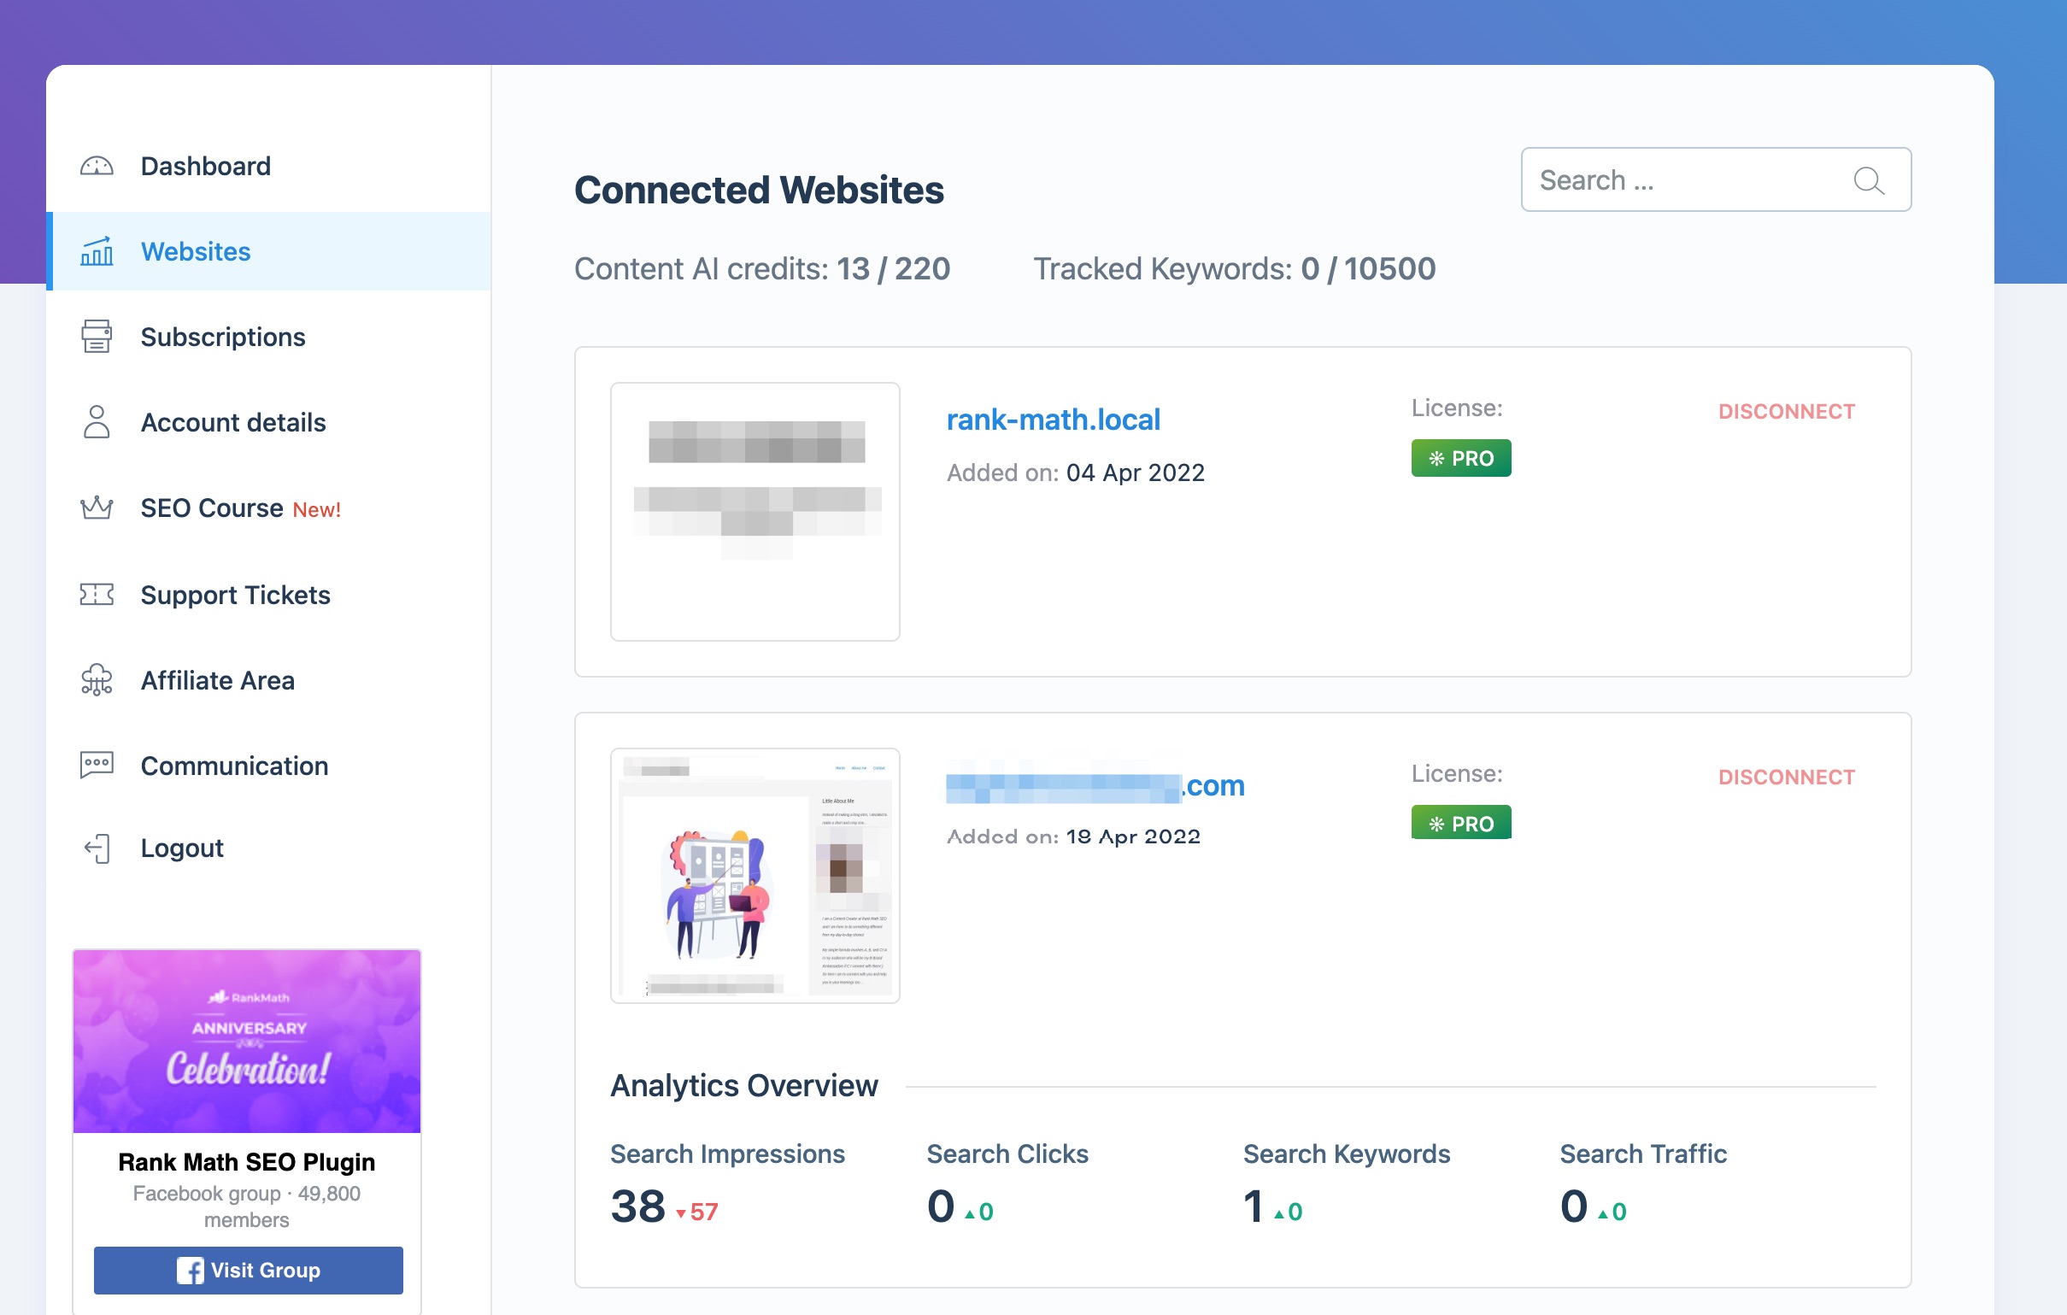Screen dimensions: 2067x1315
Task: Click Disconnect for rank-math.local
Action: pos(1784,411)
